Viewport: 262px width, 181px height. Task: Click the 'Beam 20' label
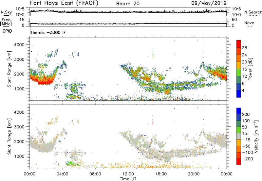[128, 4]
